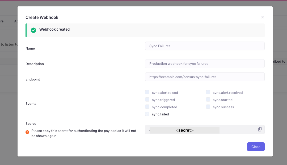Close the Create Webhook dialog with X icon
The image size is (287, 165).
[x=262, y=17]
